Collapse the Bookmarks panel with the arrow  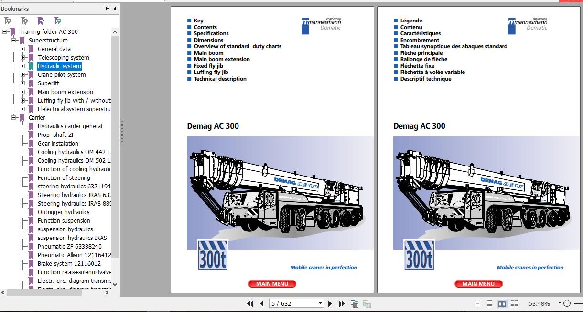115,8
